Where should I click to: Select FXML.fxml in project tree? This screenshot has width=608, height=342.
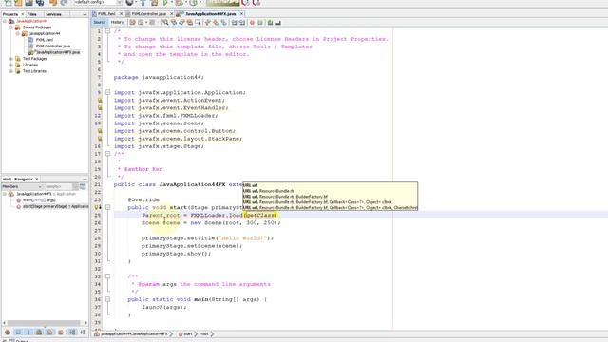tap(45, 40)
